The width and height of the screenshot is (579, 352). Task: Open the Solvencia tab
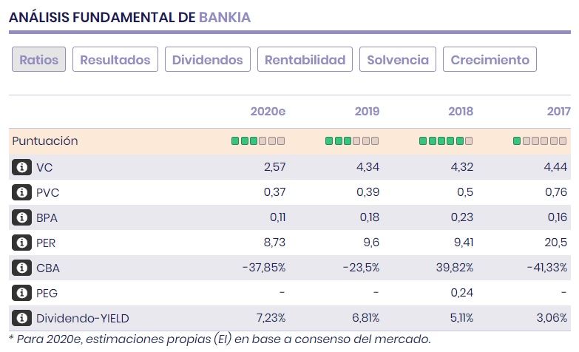point(398,60)
